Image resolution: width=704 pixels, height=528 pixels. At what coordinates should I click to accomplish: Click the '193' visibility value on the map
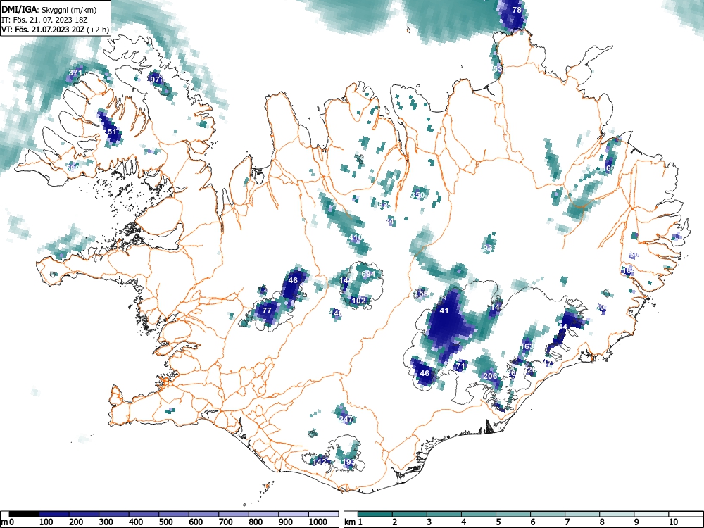[349, 462]
